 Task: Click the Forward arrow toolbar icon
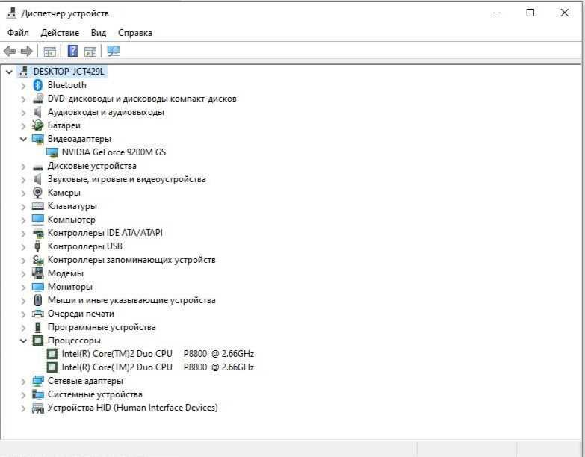pyautogui.click(x=27, y=51)
